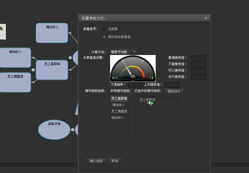Select 员工离职率 in the selected indicators box

147,100
